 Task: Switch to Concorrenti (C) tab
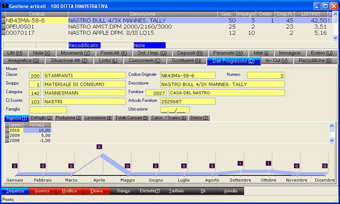(x=145, y=61)
